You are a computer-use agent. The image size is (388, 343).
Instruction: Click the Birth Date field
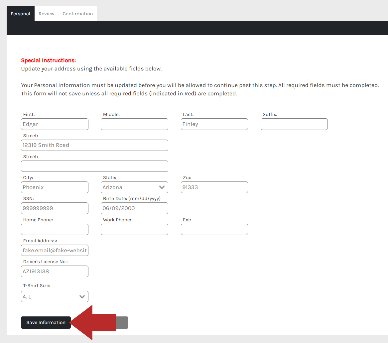(134, 208)
